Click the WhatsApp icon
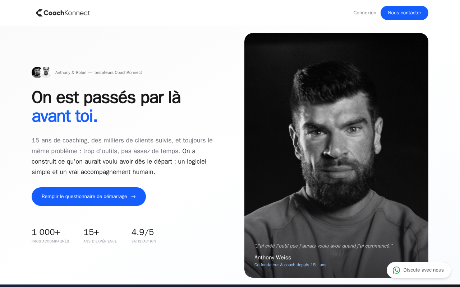Screen dimensions: 460x287 tap(396, 270)
